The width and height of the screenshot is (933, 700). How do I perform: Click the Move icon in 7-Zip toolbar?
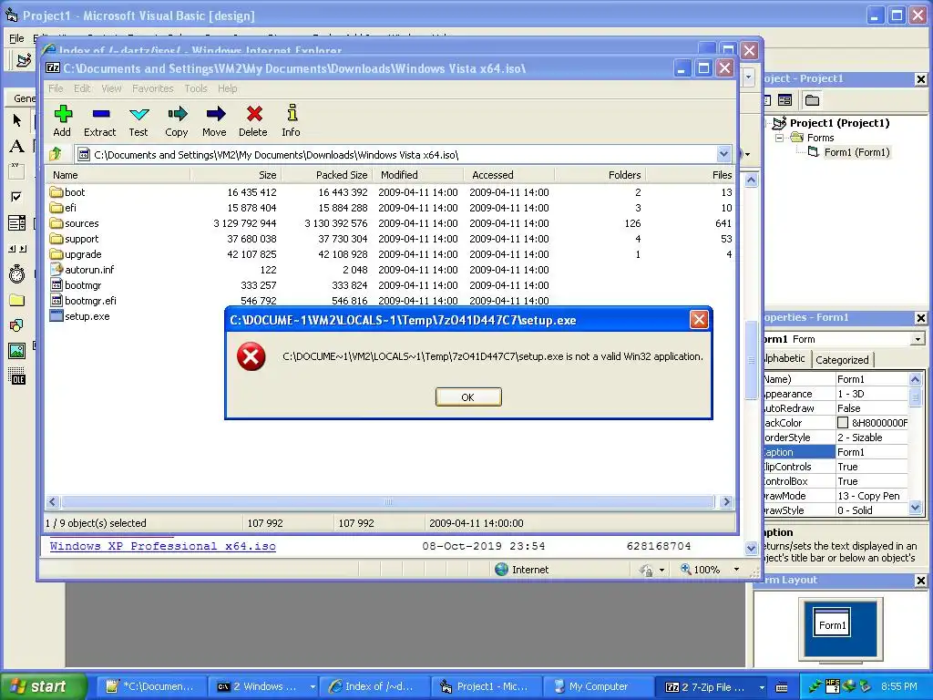(215, 114)
